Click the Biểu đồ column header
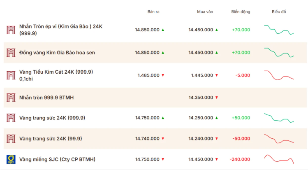Screen dimensions: 308x170 click(279, 12)
